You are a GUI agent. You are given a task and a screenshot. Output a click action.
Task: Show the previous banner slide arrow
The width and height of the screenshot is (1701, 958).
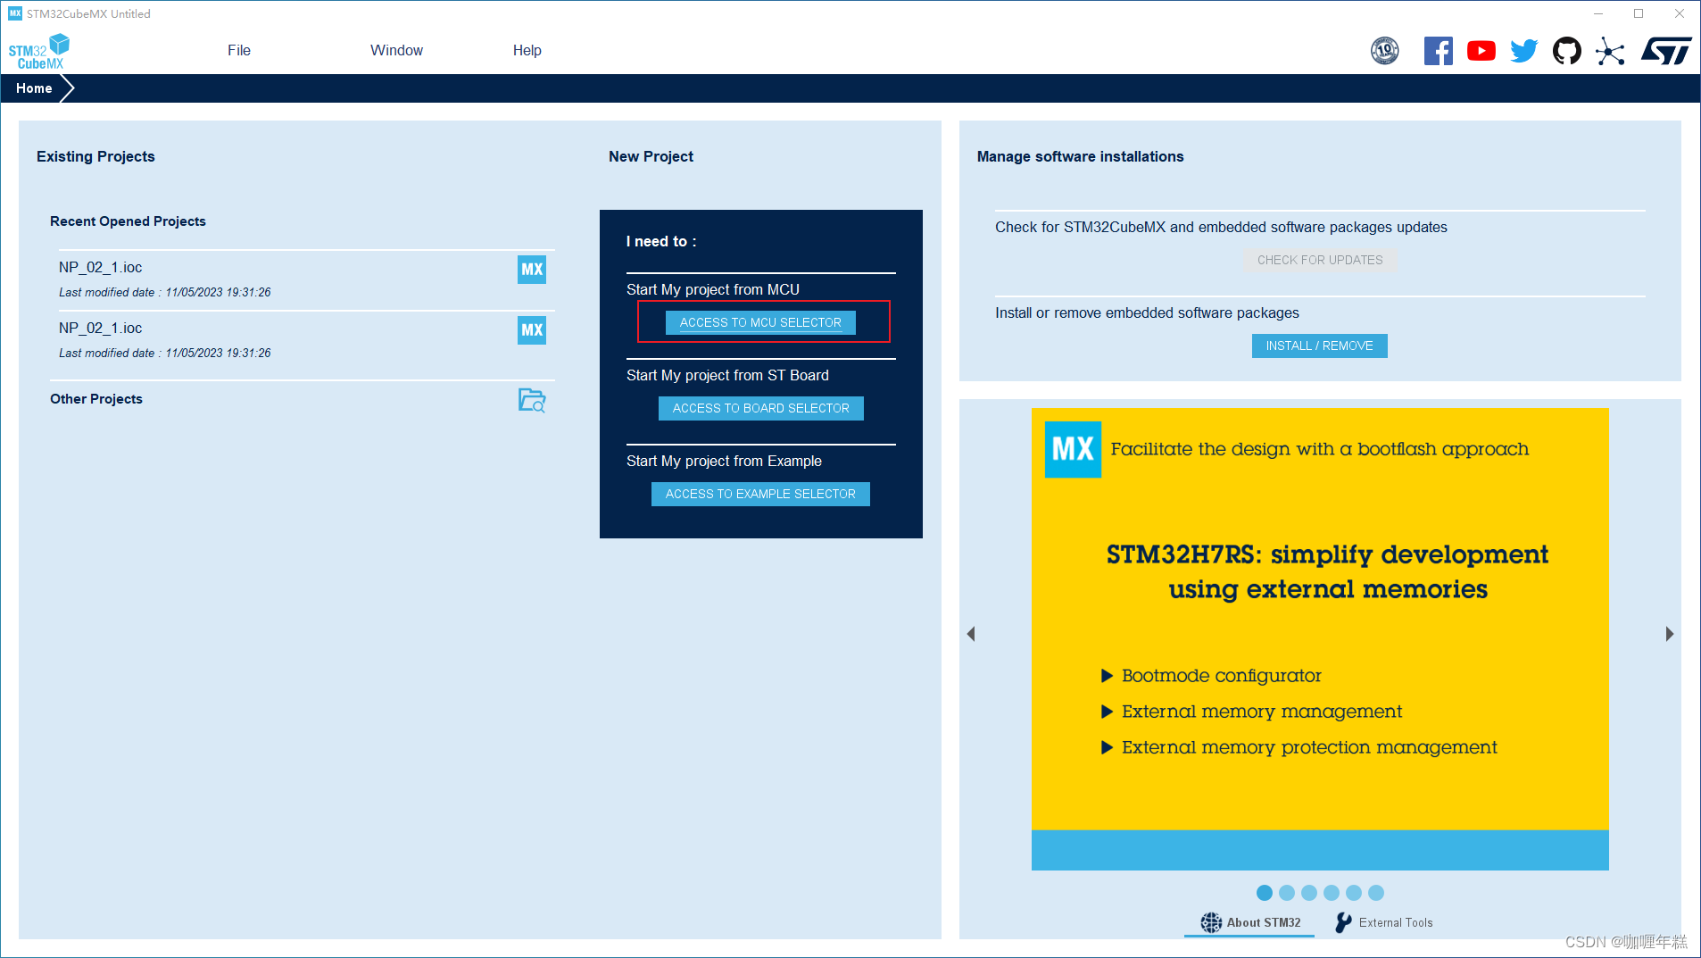[971, 634]
